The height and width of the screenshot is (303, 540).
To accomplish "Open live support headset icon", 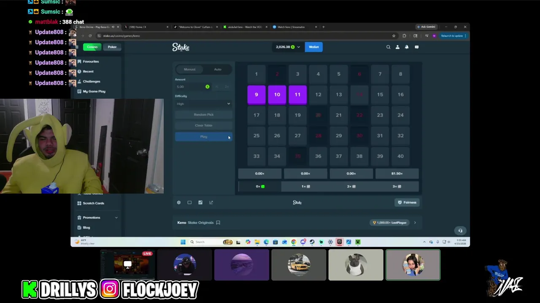I will [x=460, y=231].
